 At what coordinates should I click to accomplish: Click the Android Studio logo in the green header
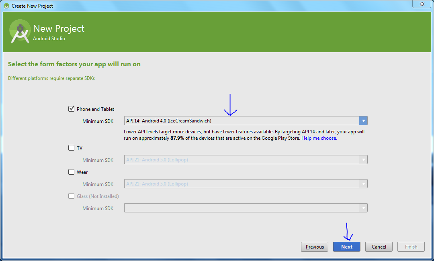(20, 31)
